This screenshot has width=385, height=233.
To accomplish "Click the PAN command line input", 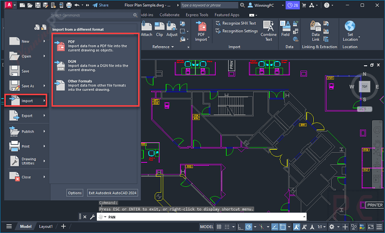I will click(x=201, y=217).
